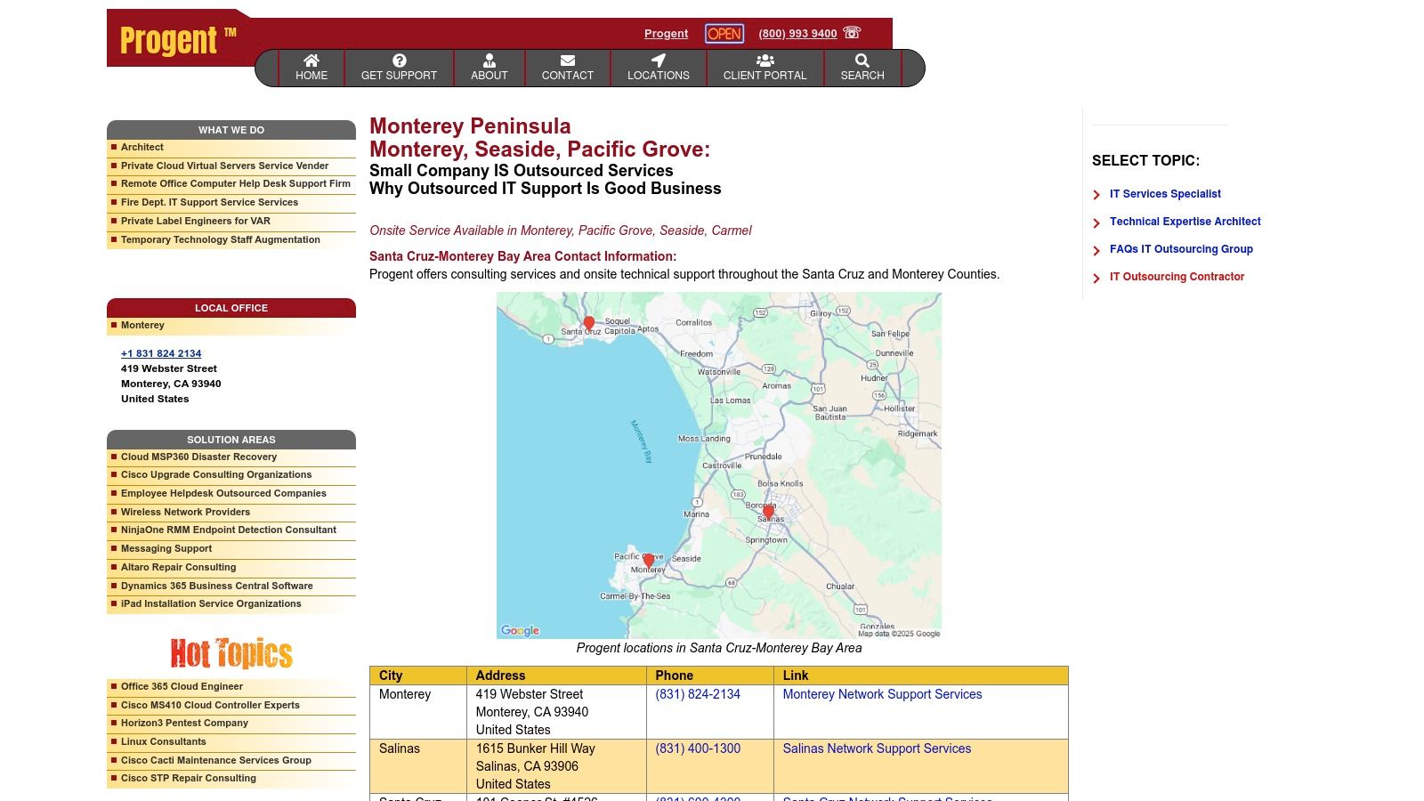Select the Contact envelope icon
Image resolution: width=1424 pixels, height=801 pixels.
567,61
